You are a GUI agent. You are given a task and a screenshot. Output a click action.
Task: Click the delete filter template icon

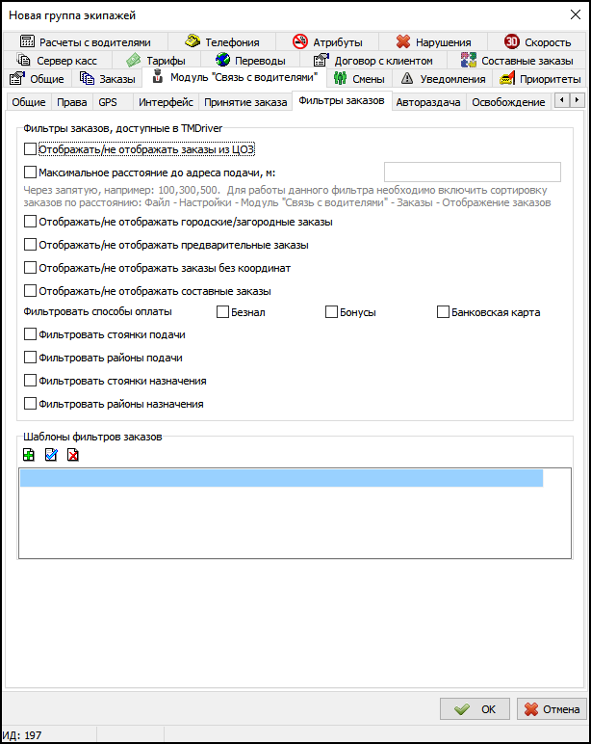coord(73,455)
